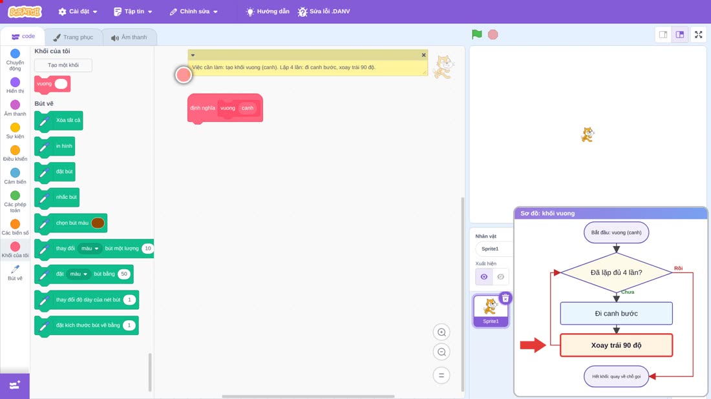Select Cảm biến block category

[x=15, y=176]
